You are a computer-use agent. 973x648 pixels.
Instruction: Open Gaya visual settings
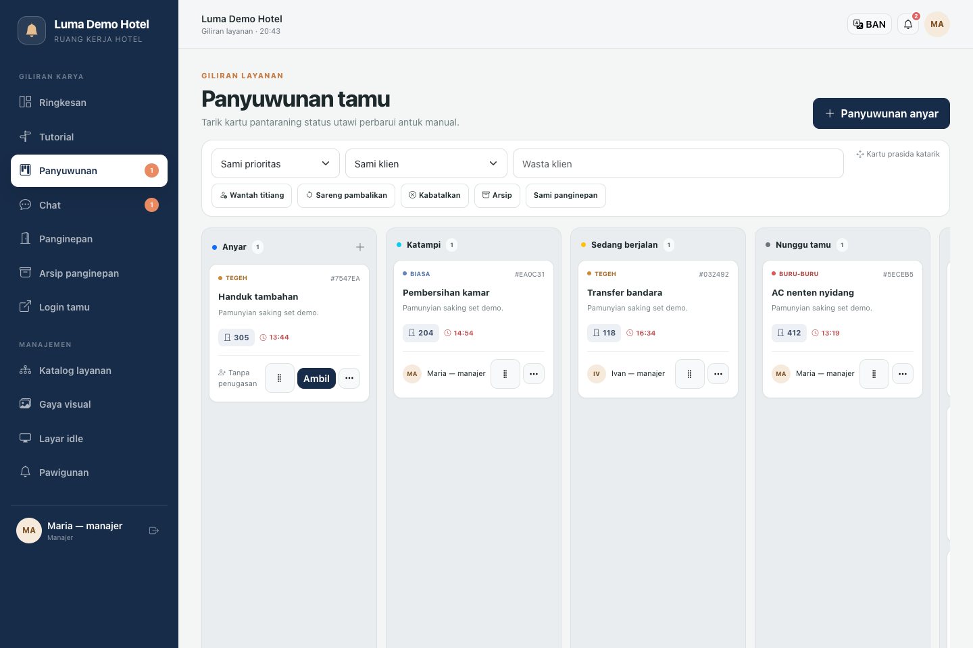89,404
